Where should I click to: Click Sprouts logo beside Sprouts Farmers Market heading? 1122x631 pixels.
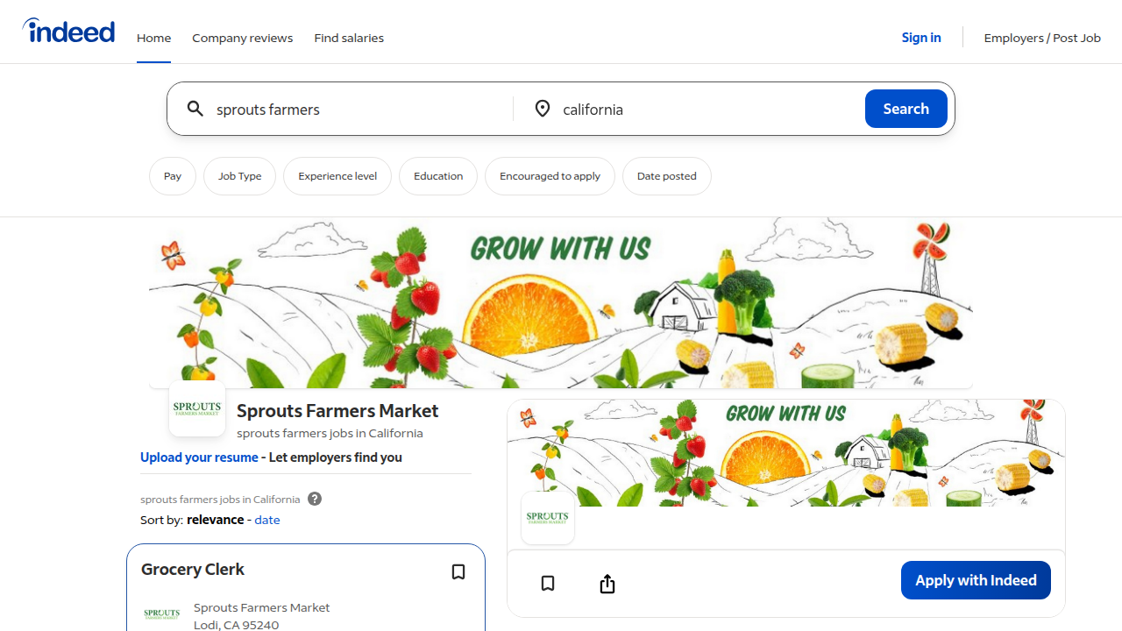[x=197, y=408]
